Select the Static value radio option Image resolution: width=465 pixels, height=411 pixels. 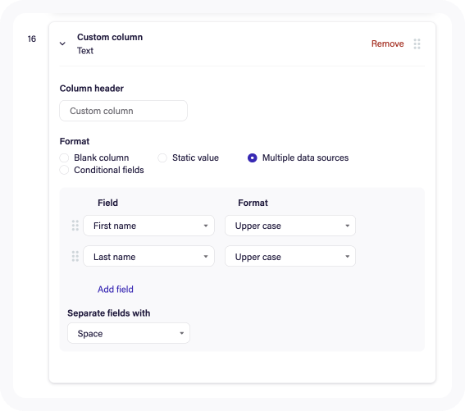[162, 158]
